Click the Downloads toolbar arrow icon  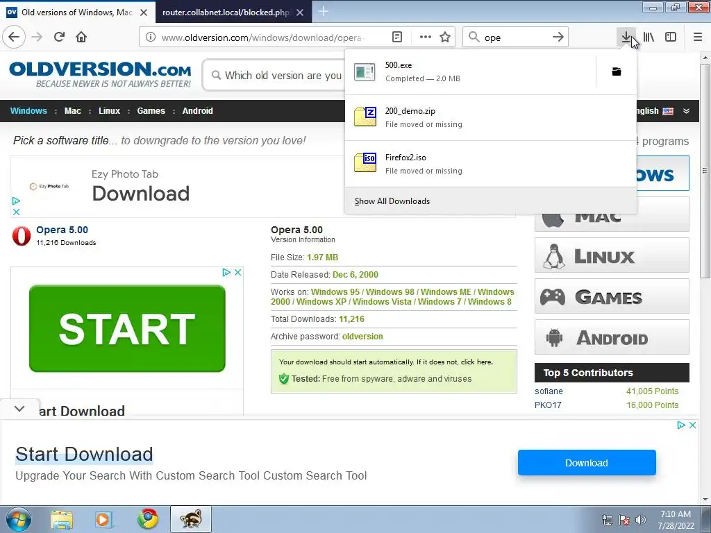tap(626, 37)
